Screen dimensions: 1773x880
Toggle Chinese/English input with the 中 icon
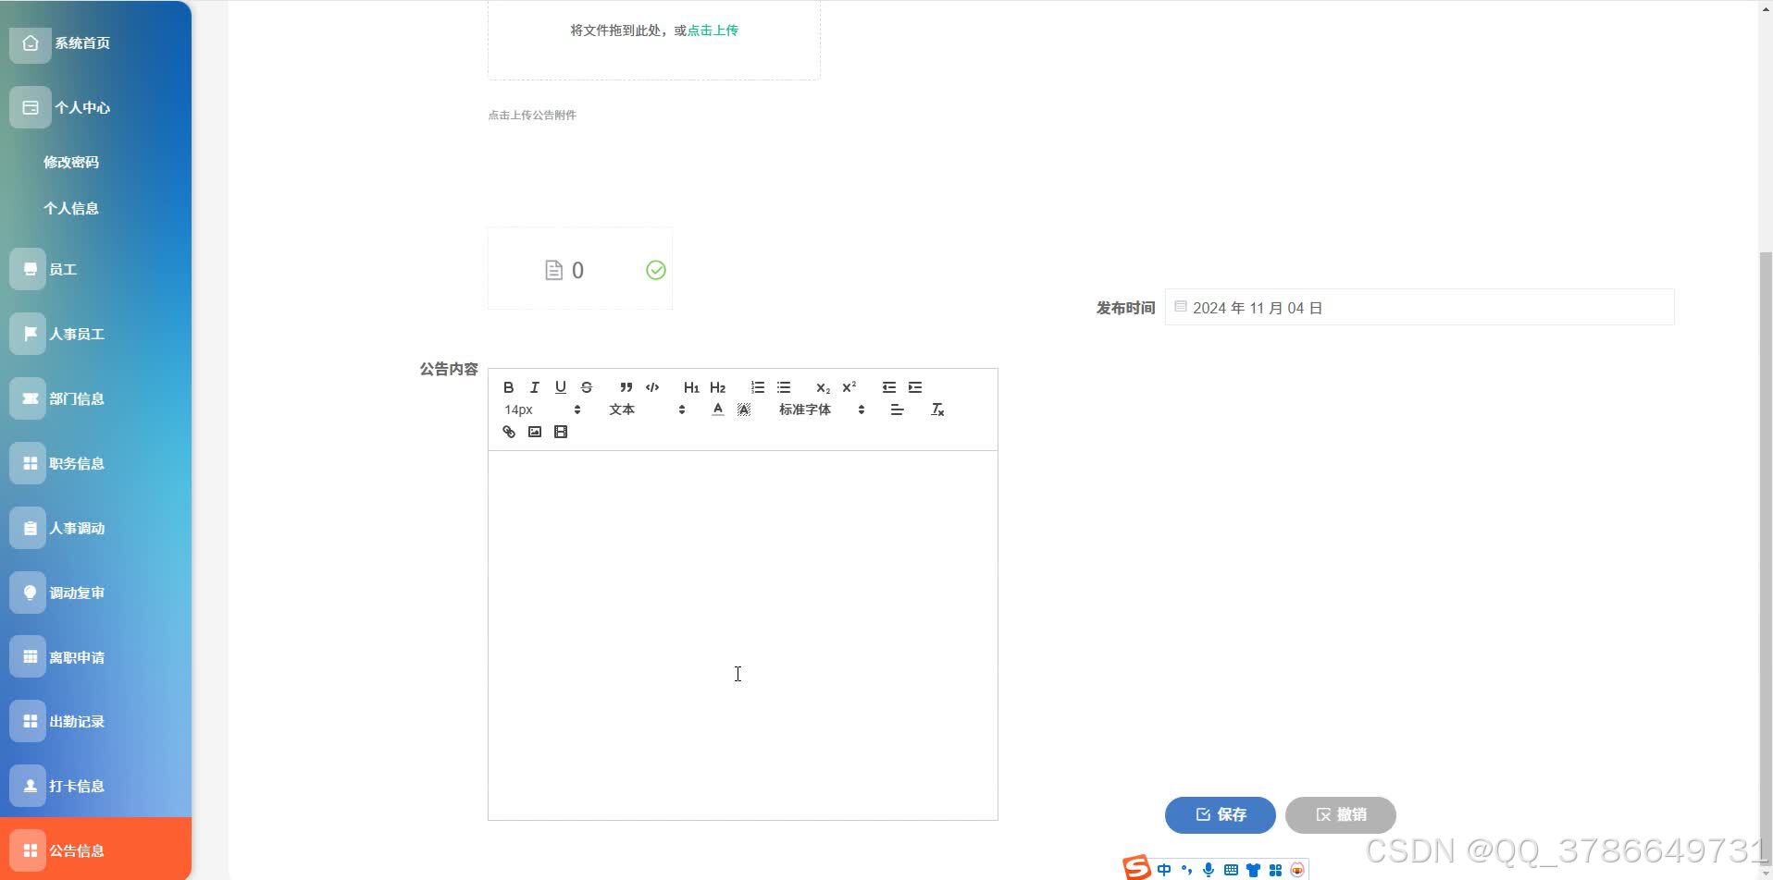click(x=1163, y=867)
